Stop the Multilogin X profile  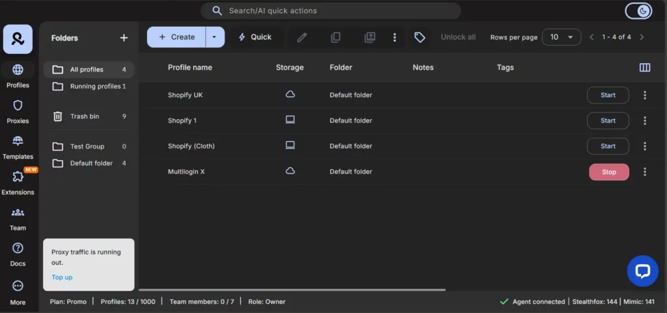[x=608, y=172]
